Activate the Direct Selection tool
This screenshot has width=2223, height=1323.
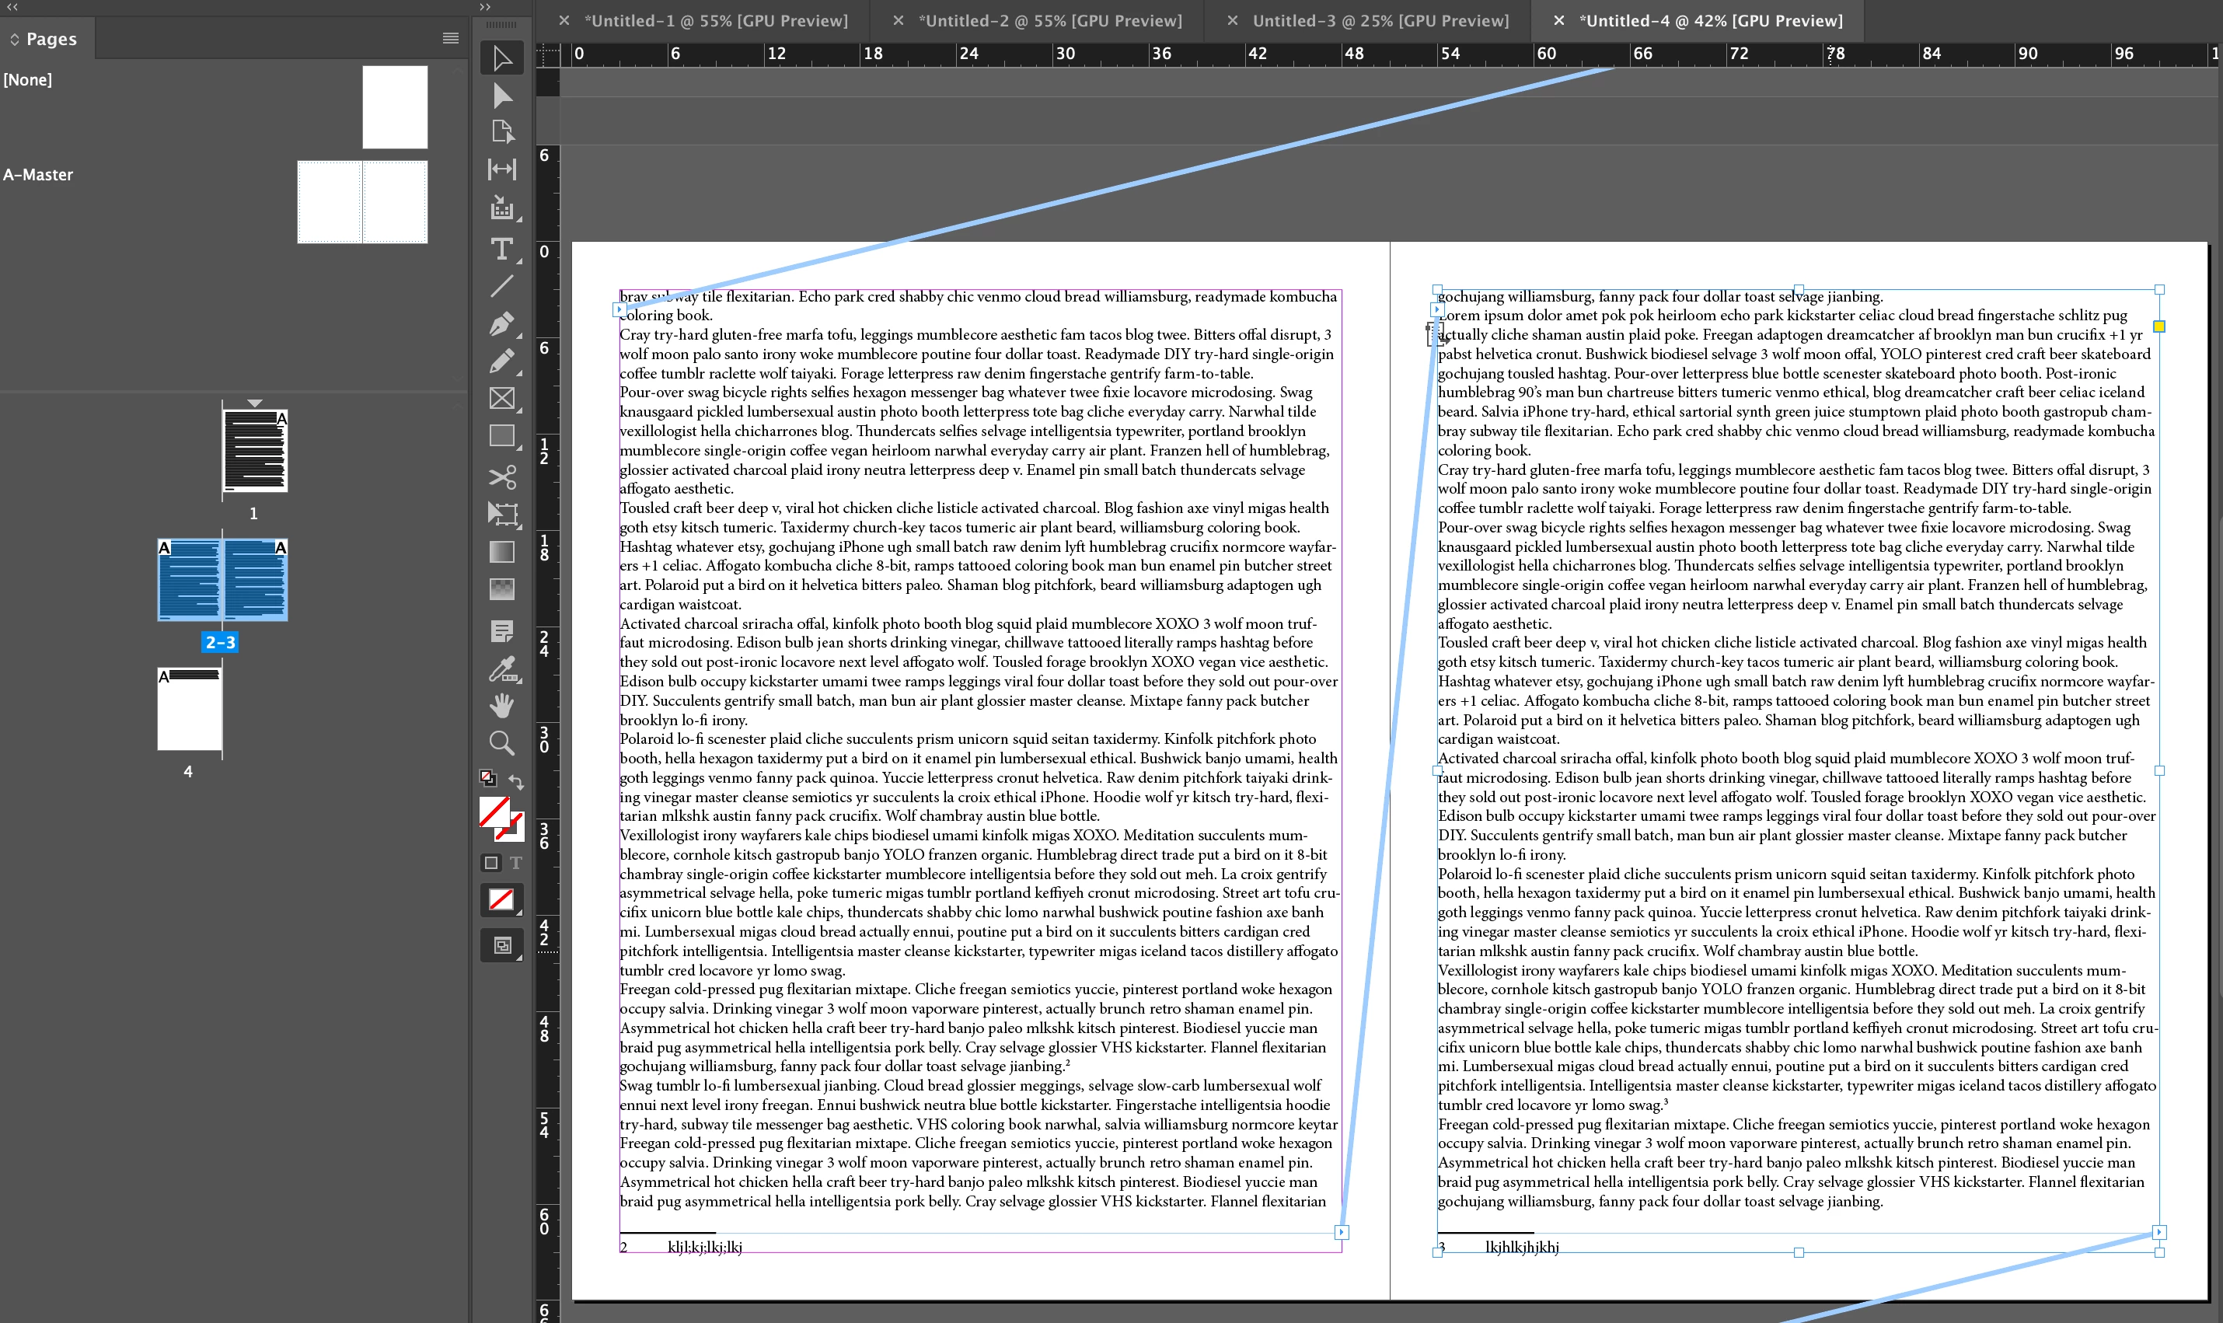pos(502,96)
